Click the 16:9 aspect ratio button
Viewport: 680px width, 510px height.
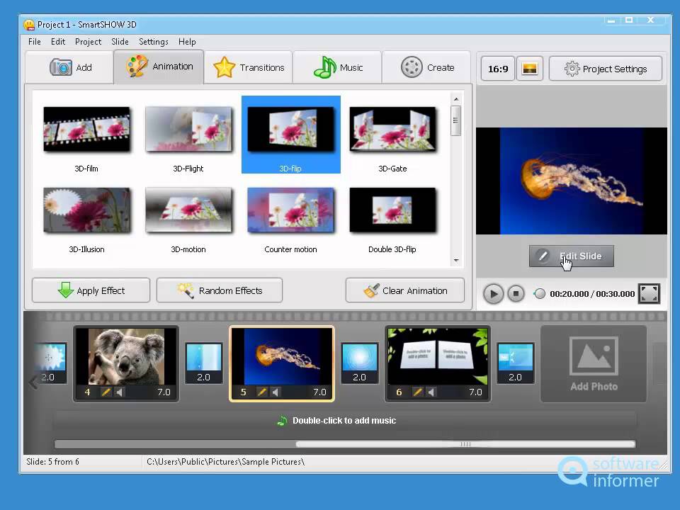coord(498,69)
